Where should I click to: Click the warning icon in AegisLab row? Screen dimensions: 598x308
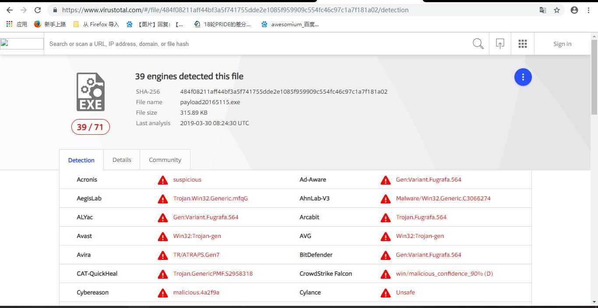[x=163, y=199]
